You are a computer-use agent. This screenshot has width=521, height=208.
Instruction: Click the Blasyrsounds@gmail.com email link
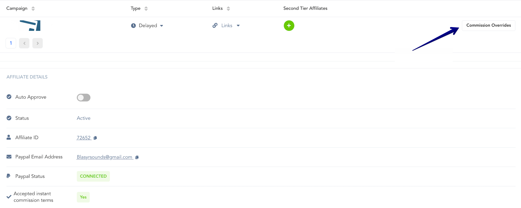click(x=105, y=157)
